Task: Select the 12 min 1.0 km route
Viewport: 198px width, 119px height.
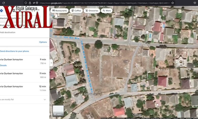Action: coord(25,89)
